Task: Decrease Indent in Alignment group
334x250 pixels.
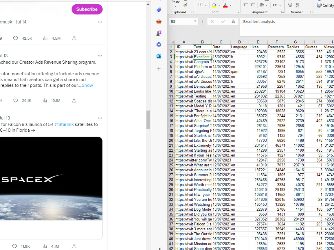Action: point(246,5)
